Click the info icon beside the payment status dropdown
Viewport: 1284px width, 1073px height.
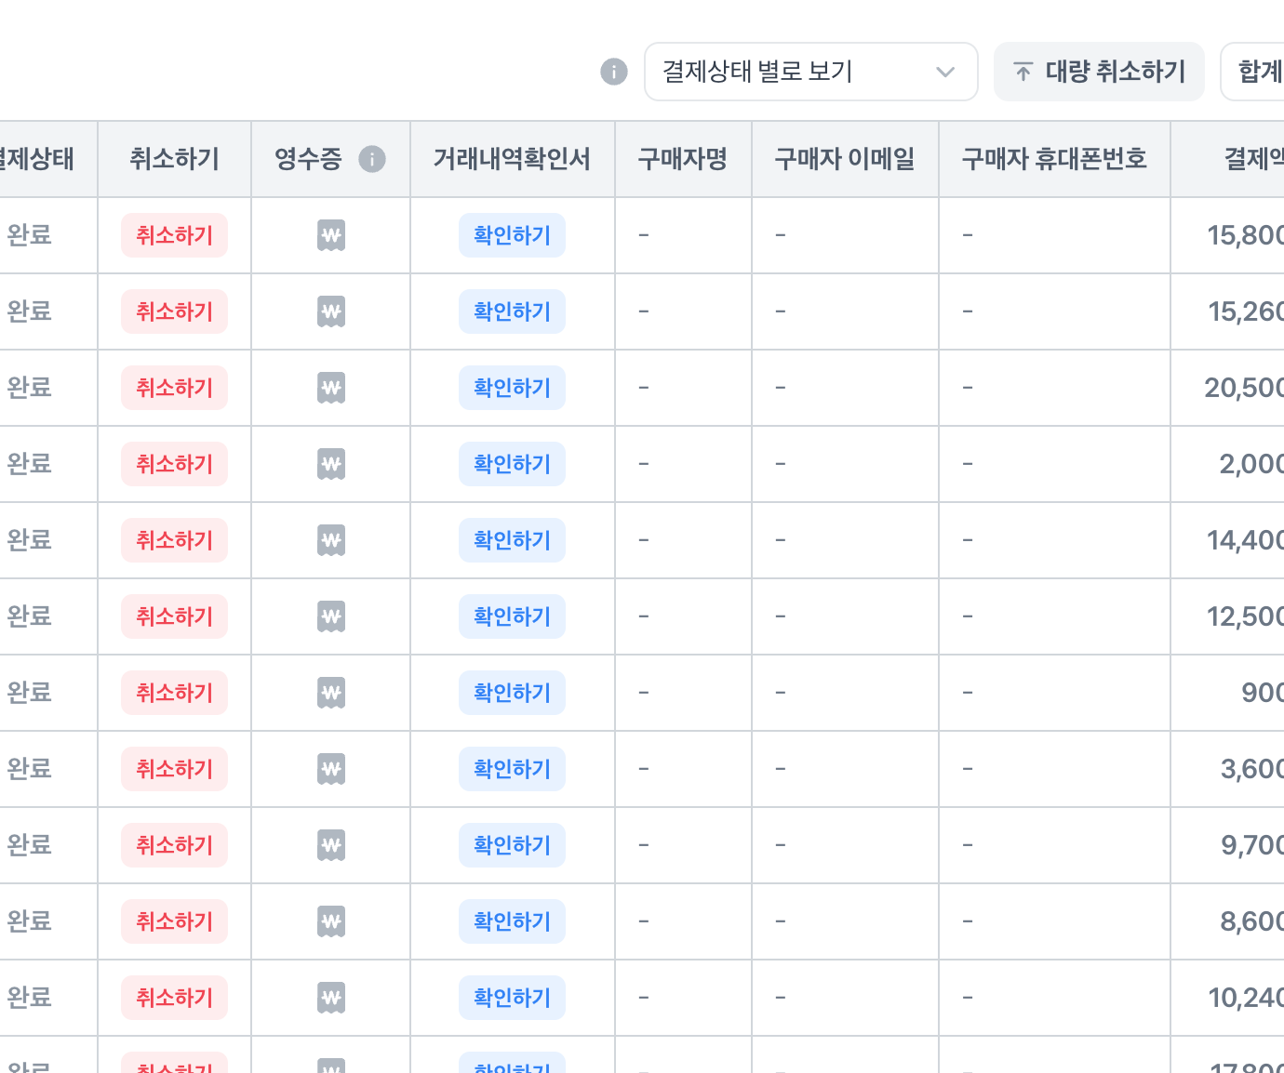coord(614,72)
